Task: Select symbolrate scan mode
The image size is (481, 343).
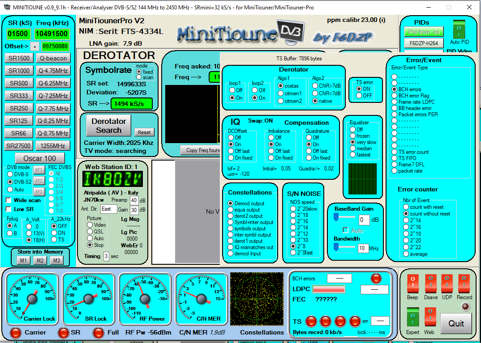Action: (138, 77)
